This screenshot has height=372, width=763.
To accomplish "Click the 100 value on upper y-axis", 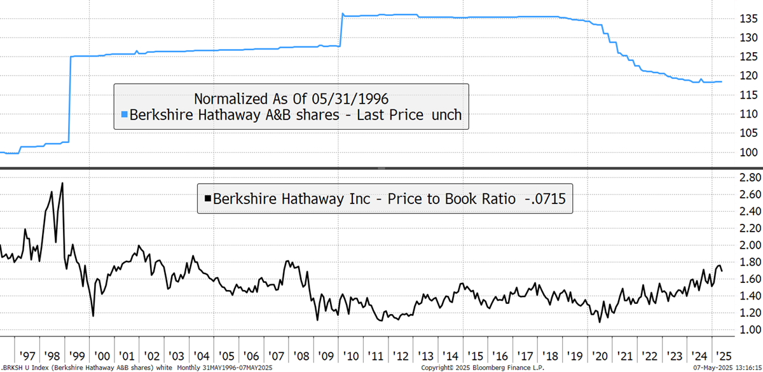I will (x=743, y=153).
